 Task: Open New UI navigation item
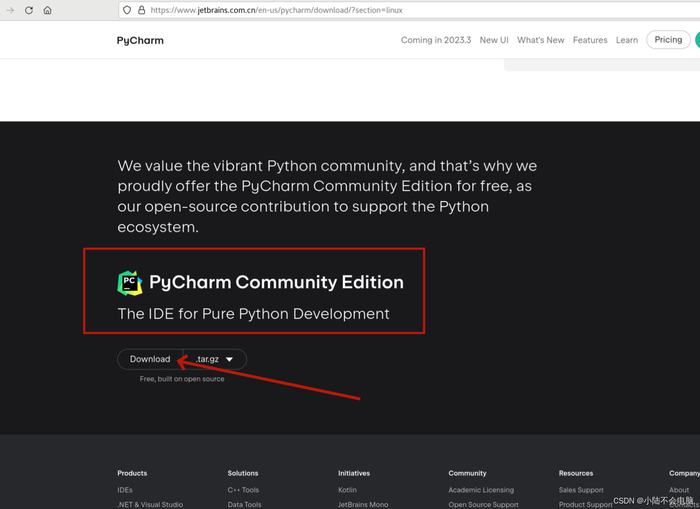(x=494, y=40)
